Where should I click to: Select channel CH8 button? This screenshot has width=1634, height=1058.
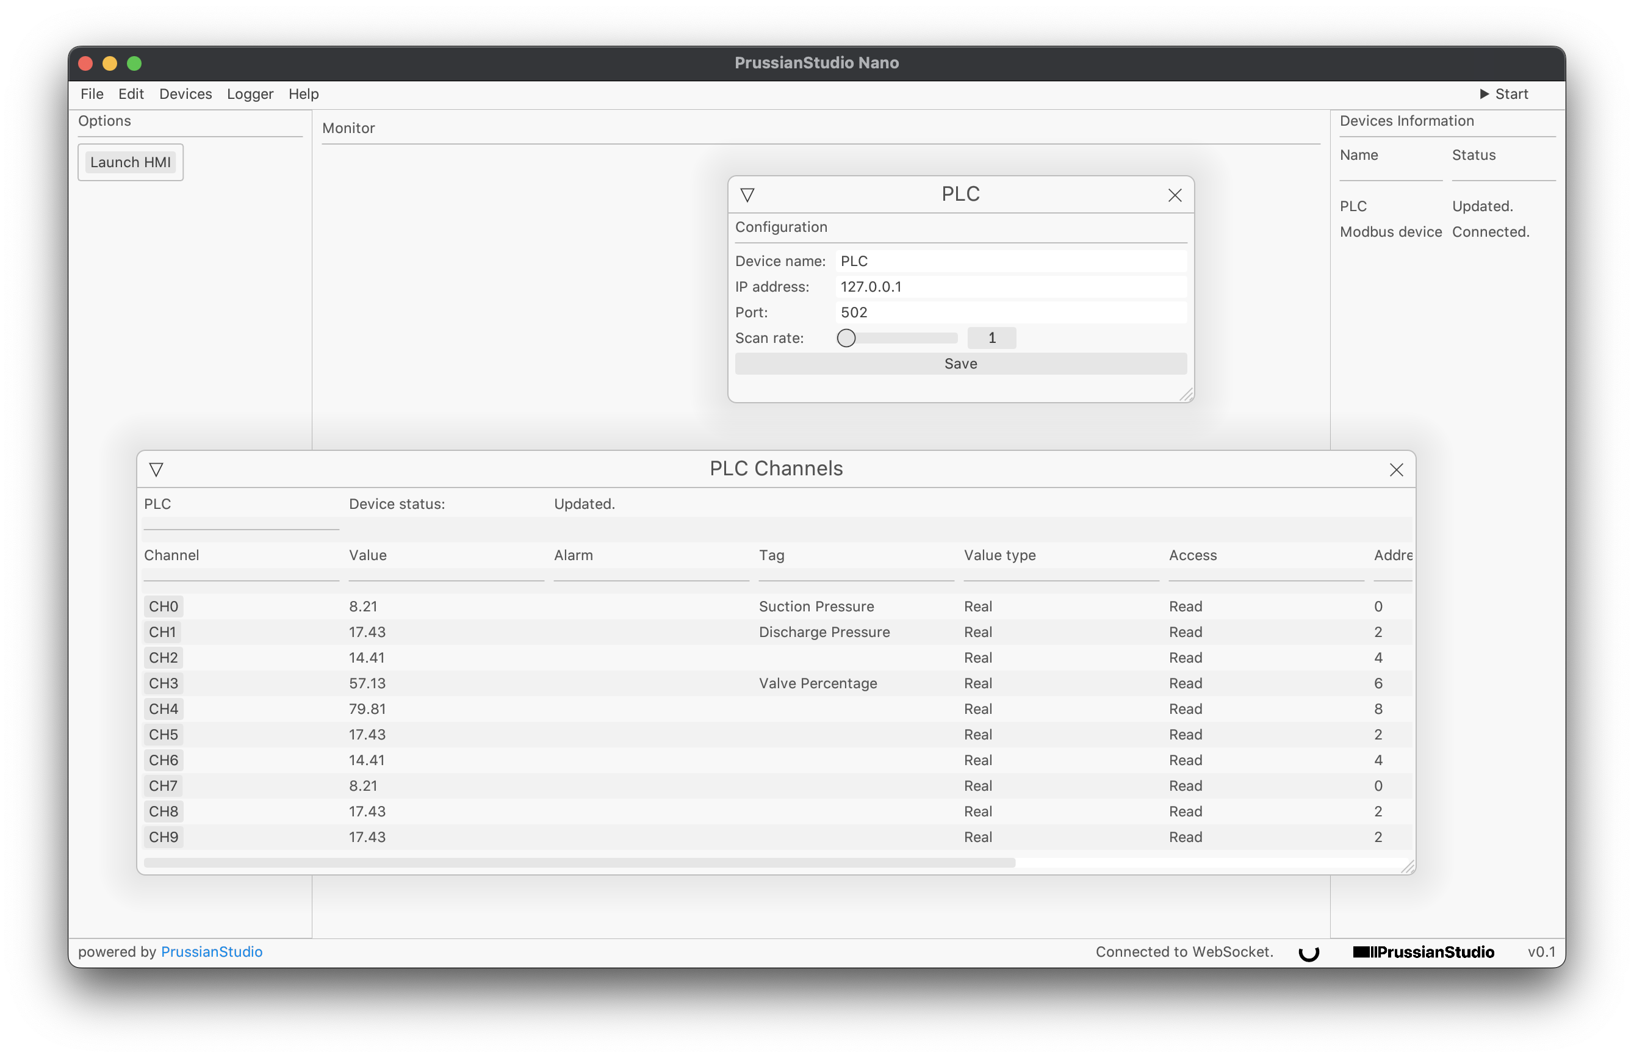(164, 811)
